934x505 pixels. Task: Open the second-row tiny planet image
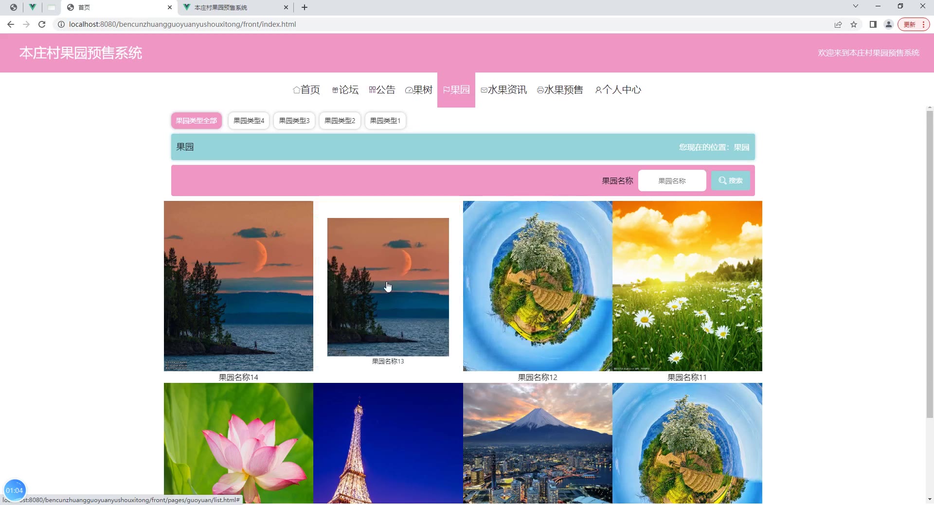pyautogui.click(x=687, y=443)
